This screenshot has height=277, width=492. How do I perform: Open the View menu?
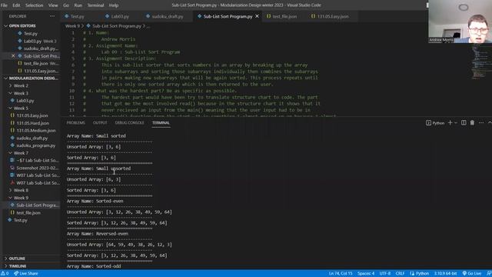53,5
